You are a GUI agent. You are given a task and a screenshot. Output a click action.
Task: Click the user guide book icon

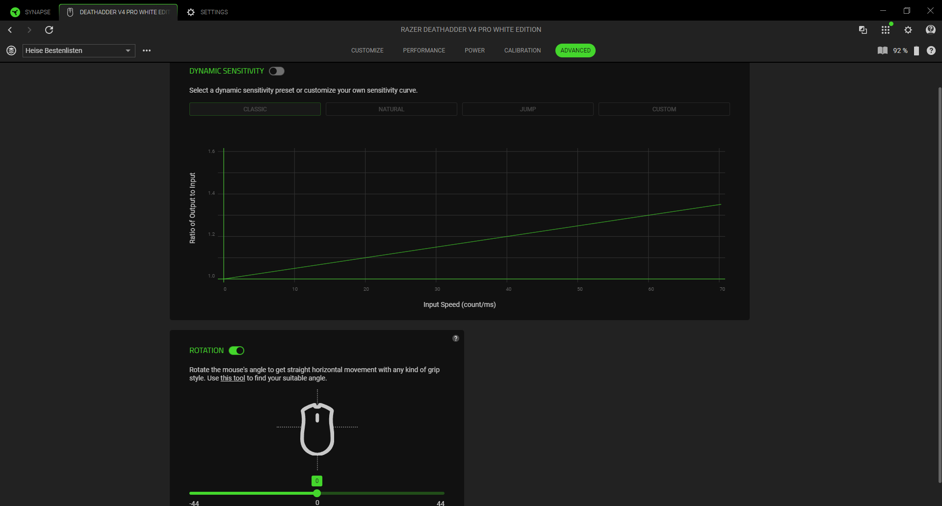coord(882,51)
